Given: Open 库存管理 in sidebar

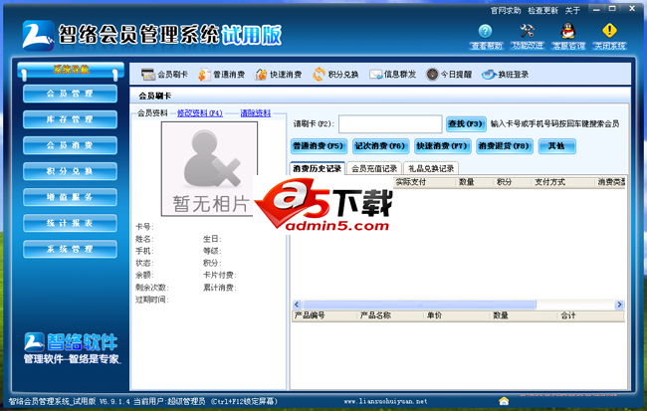Looking at the screenshot, I should click(70, 119).
